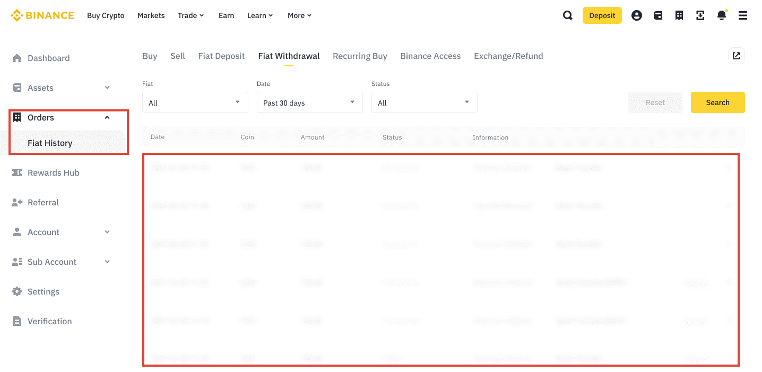This screenshot has width=762, height=372.
Task: Open the Fiat filter dropdown
Action: pos(195,102)
